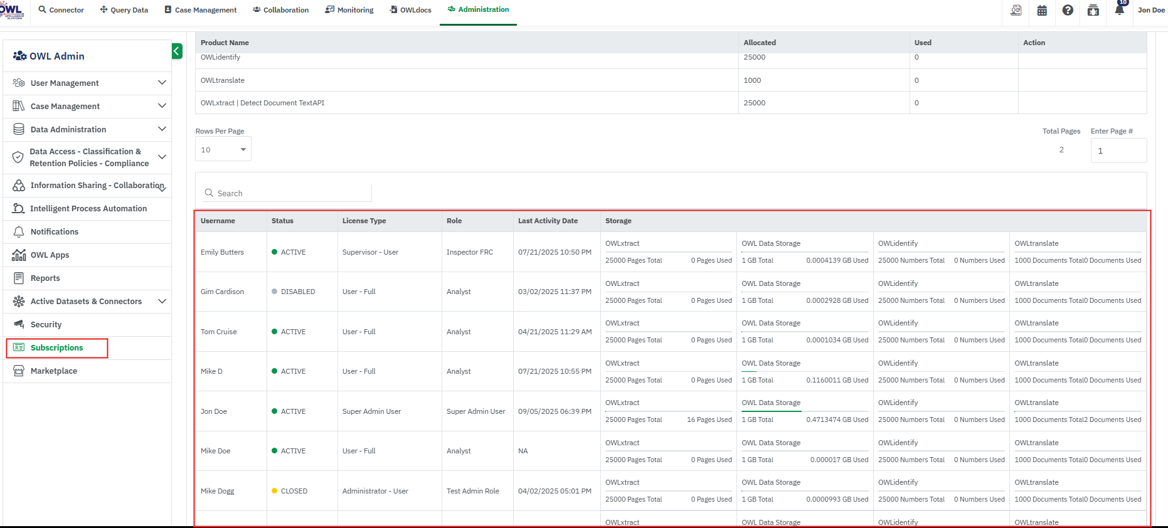
Task: Click the OWL logo
Action: 11,10
